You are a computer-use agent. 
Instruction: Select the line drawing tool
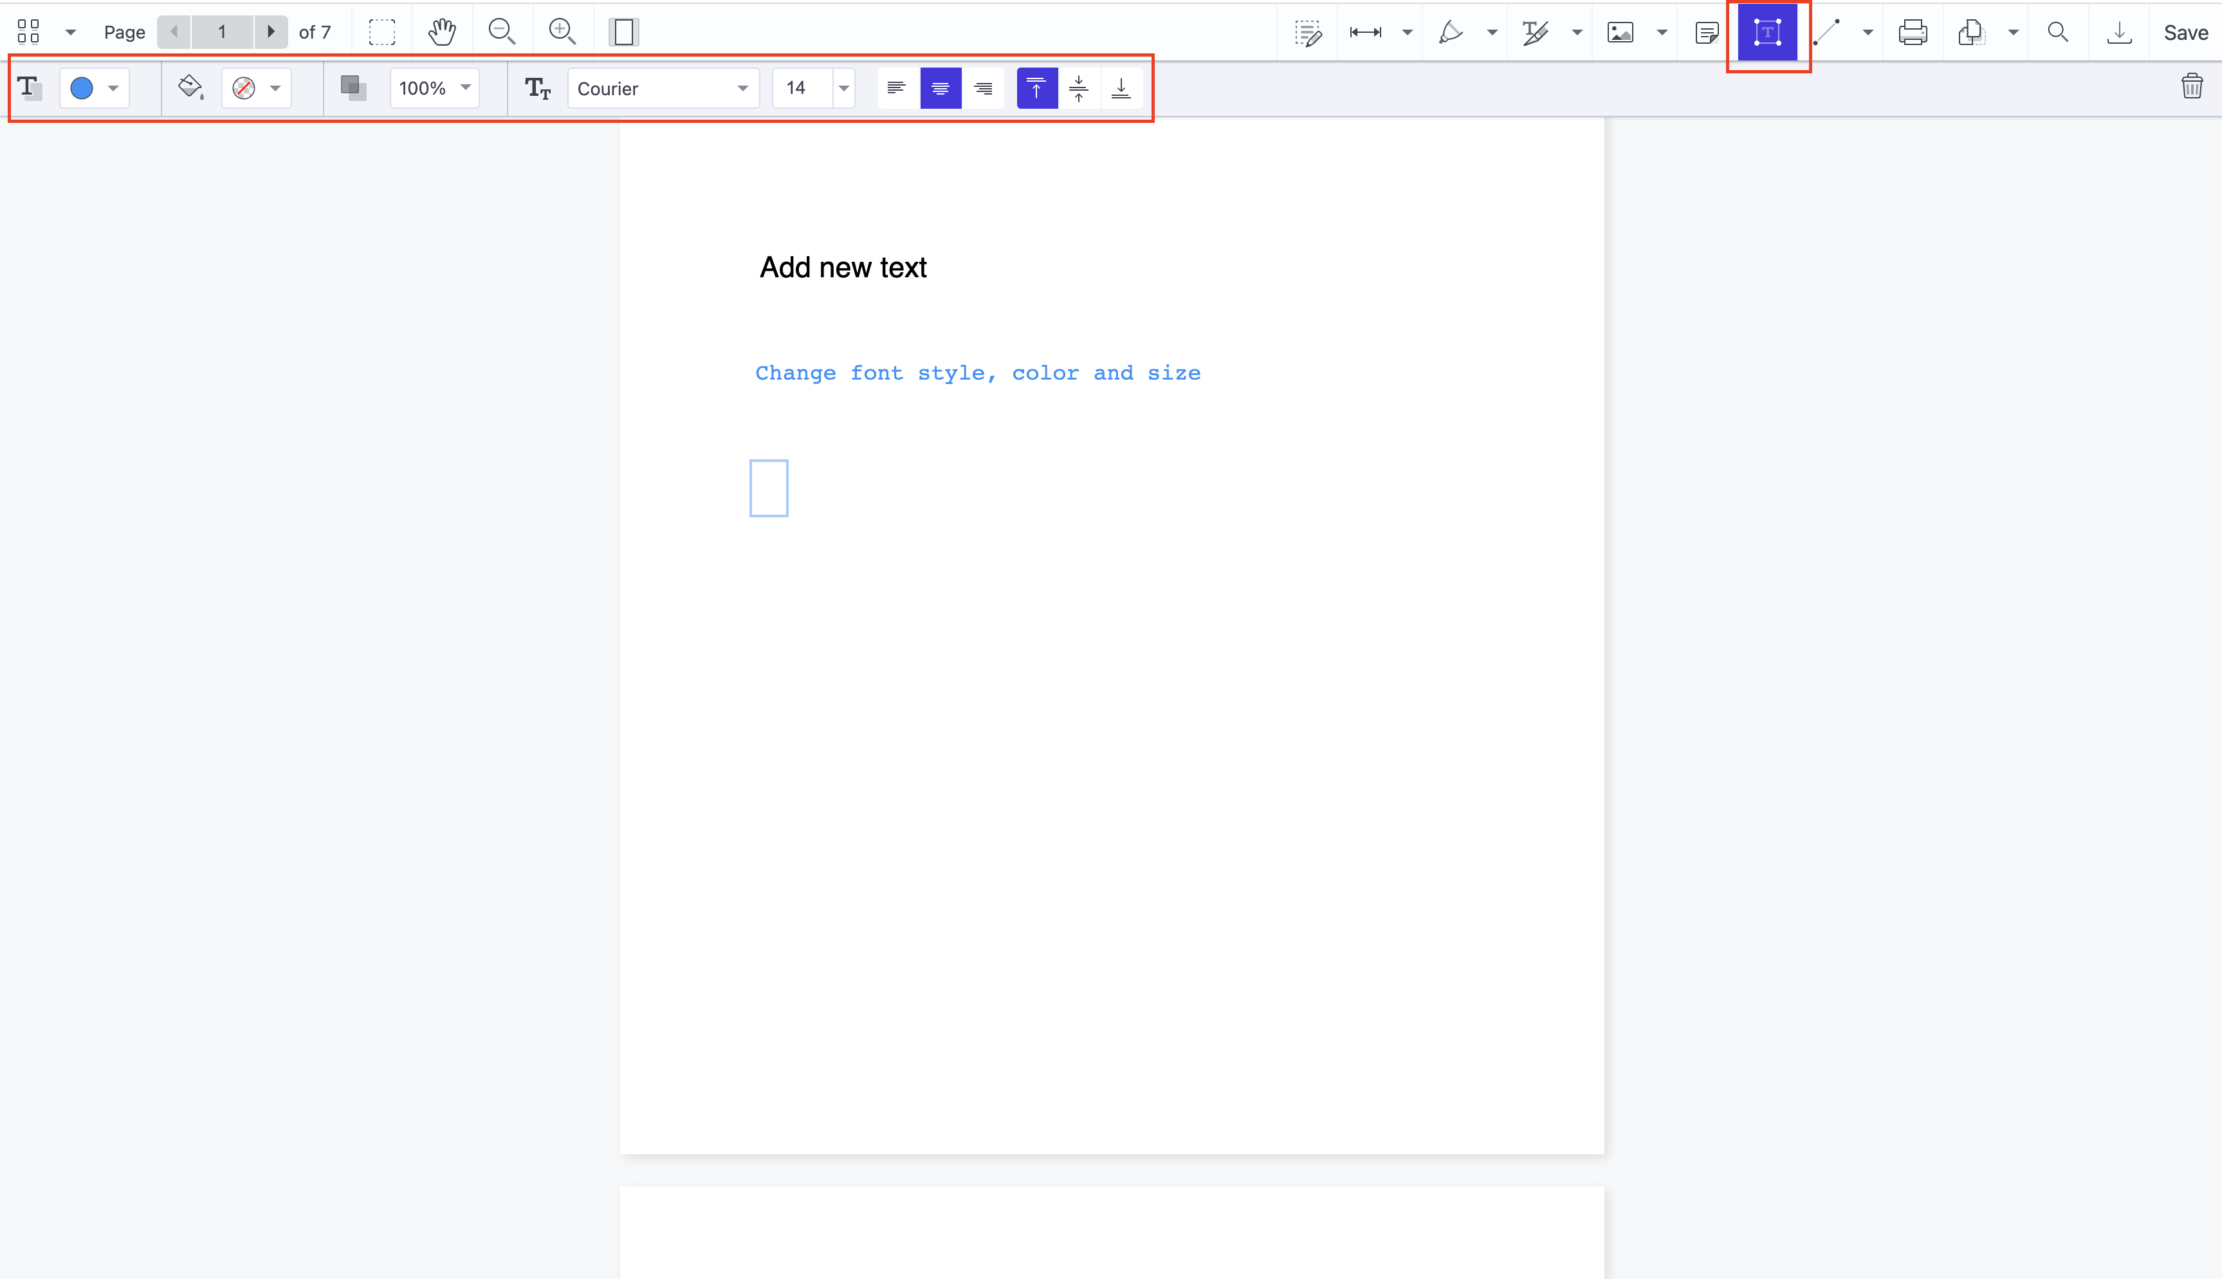point(1827,32)
